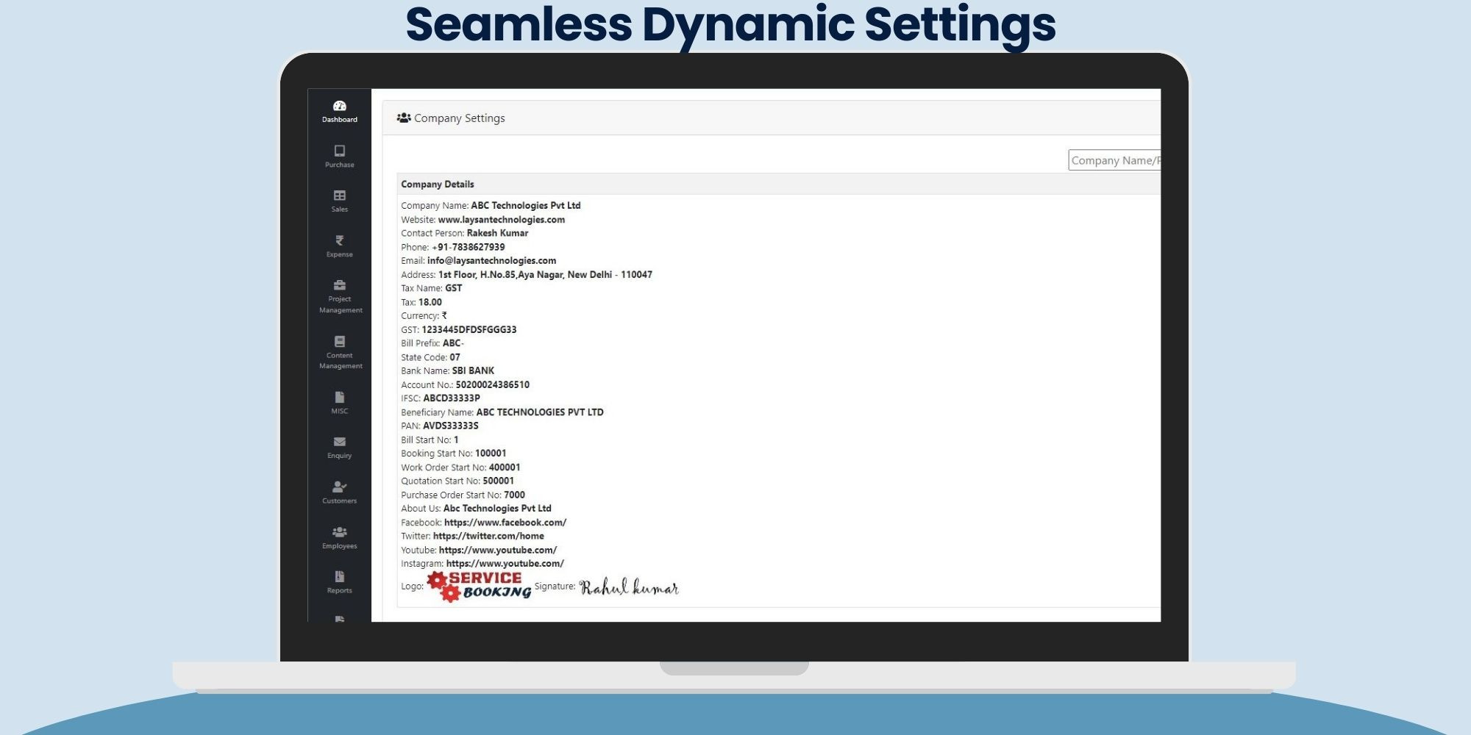Click the Rahul Kumar signature image
This screenshot has width=1471, height=735.
pos(629,587)
